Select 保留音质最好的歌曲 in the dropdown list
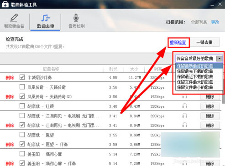This screenshot has width=225, height=166. click(199, 66)
